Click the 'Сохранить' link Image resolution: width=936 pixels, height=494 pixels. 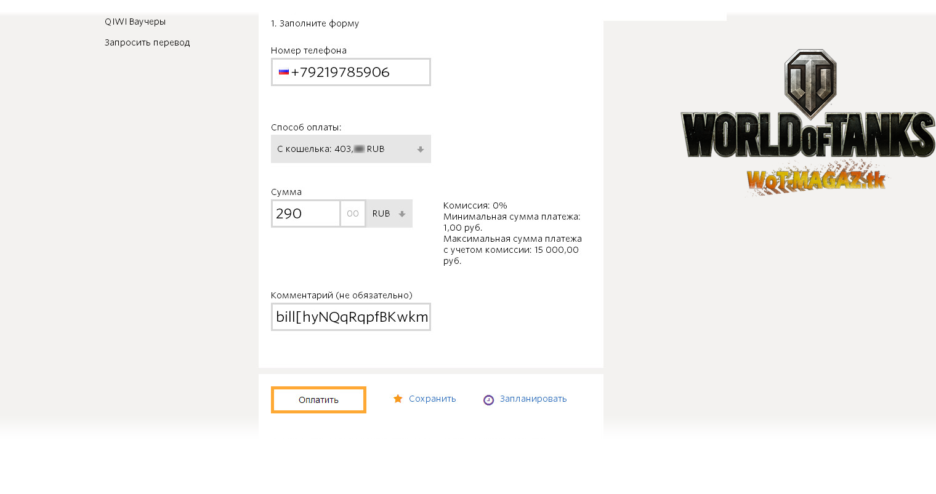(432, 399)
